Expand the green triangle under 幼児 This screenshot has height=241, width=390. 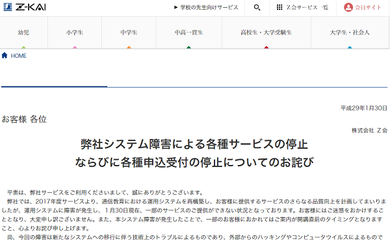tap(23, 47)
